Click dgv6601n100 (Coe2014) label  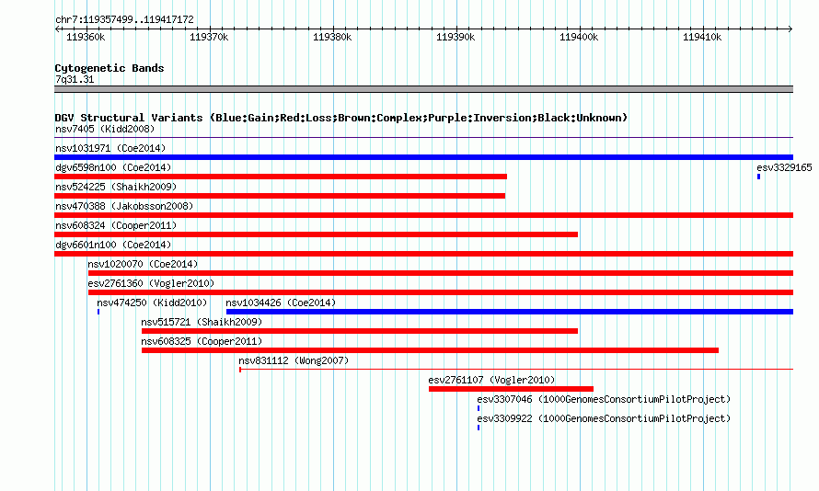113,245
